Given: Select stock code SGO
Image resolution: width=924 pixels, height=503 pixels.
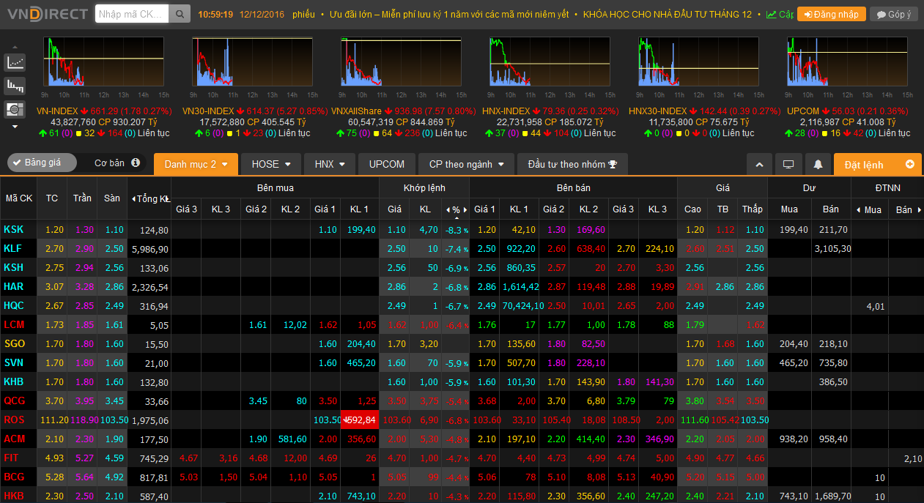Looking at the screenshot, I should coord(14,343).
